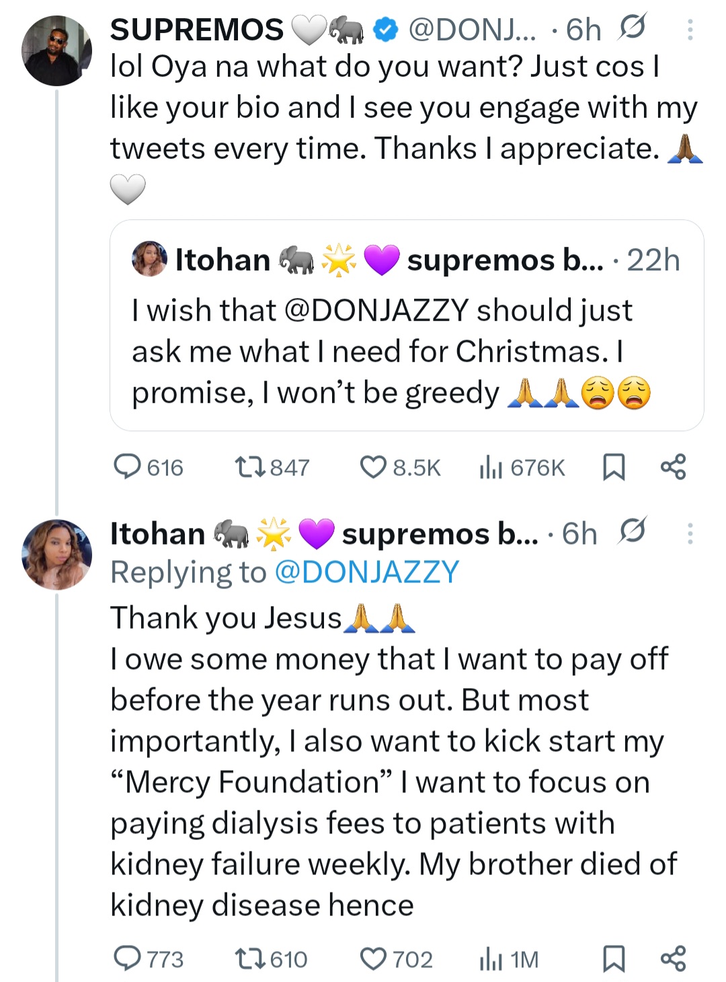Open the repost icon under the quoted tweet
Screen dimensions: 726x982
tap(251, 467)
